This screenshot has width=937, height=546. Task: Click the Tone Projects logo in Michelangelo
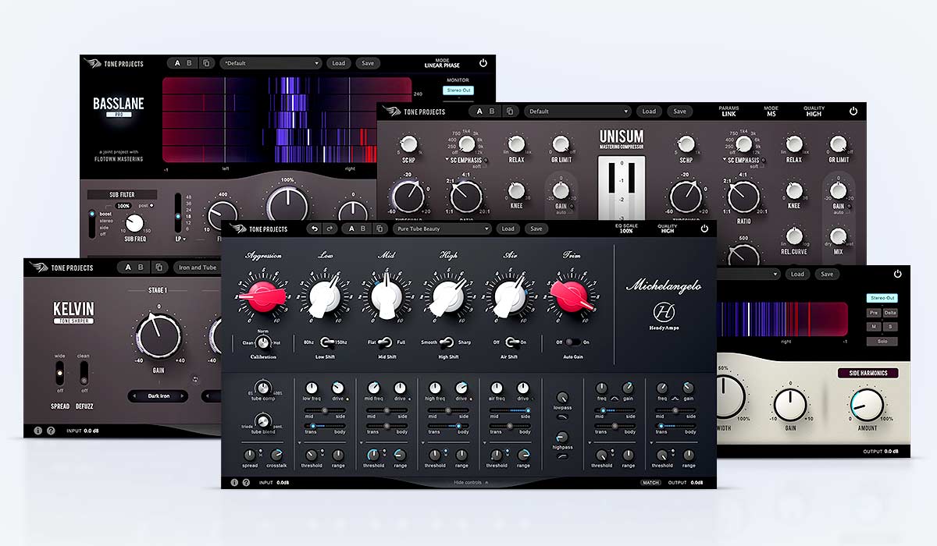pyautogui.click(x=259, y=229)
